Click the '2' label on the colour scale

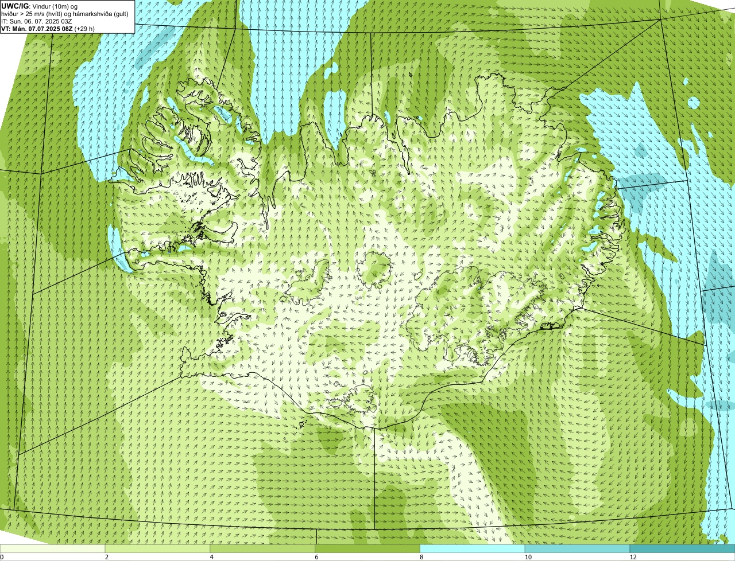pos(107,557)
